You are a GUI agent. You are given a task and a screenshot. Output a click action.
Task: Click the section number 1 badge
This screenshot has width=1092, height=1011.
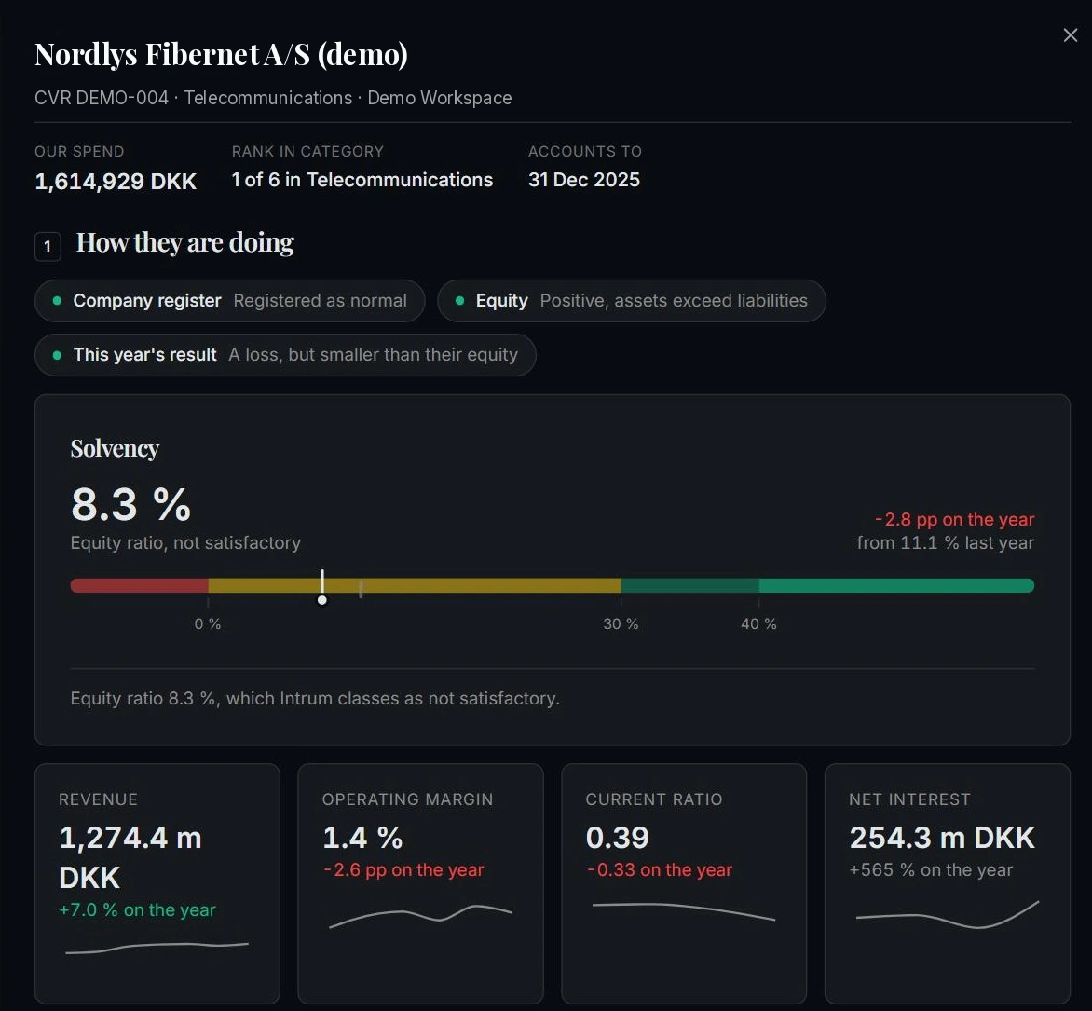[x=48, y=246]
